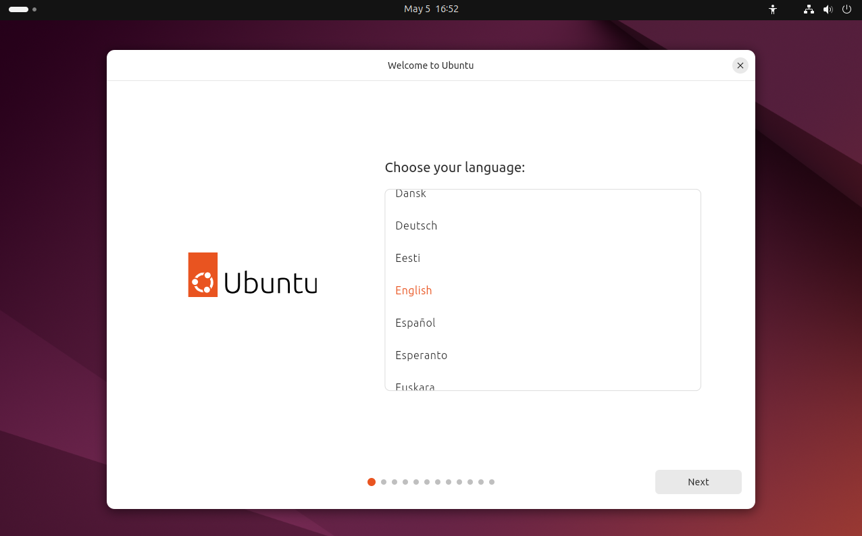
Task: Choose Eesti as the language
Action: coord(408,258)
